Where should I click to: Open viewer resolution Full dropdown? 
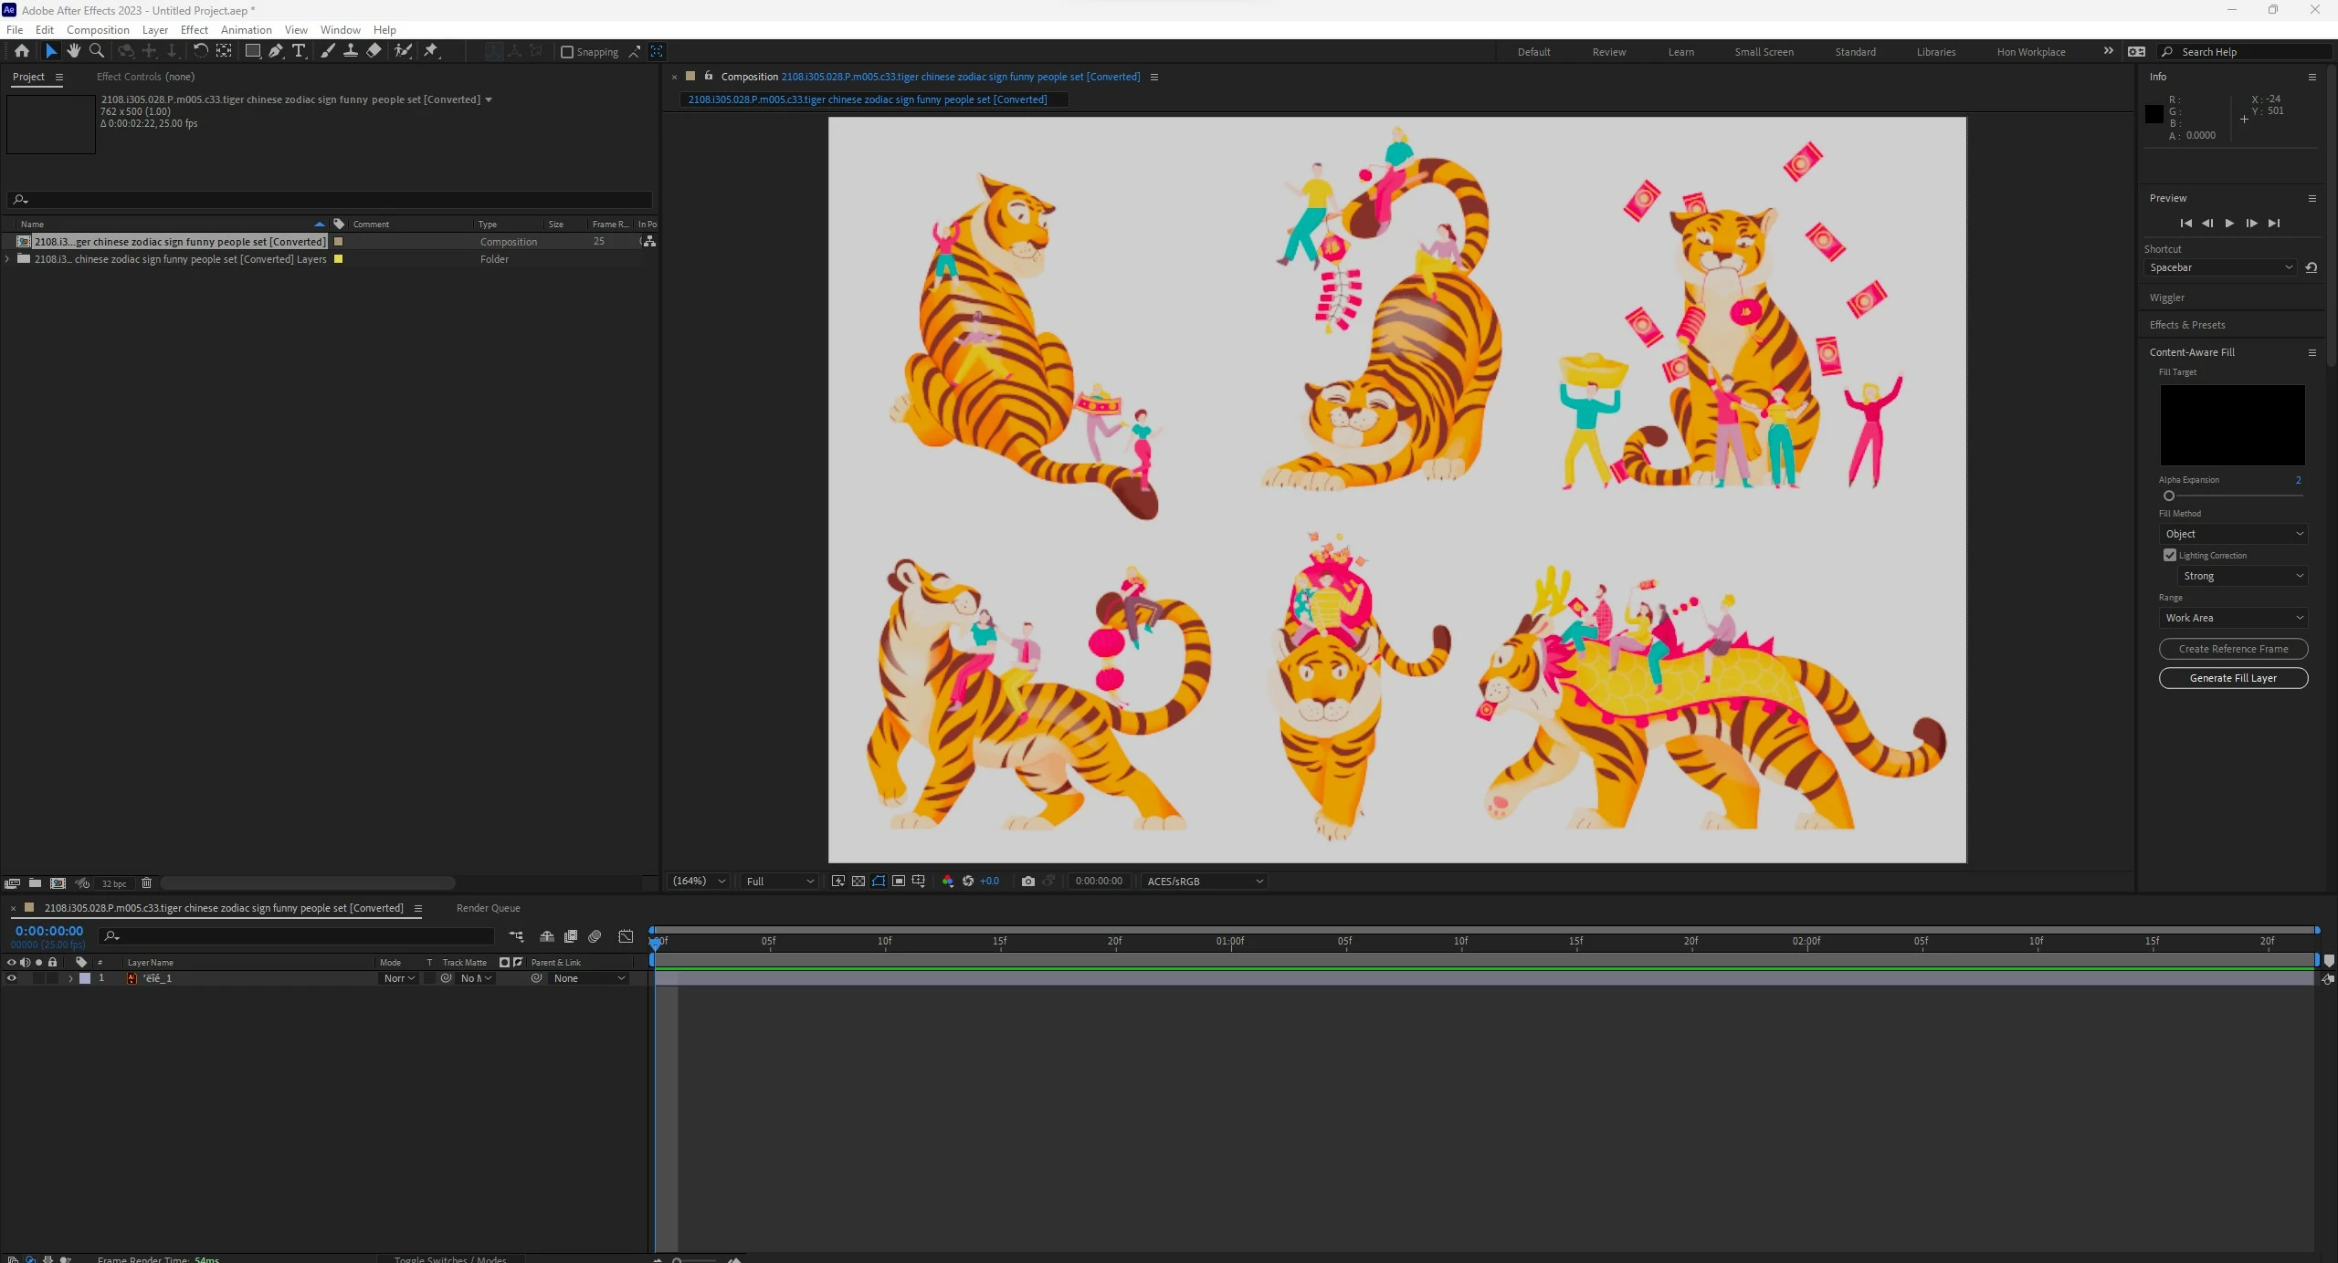click(x=779, y=881)
